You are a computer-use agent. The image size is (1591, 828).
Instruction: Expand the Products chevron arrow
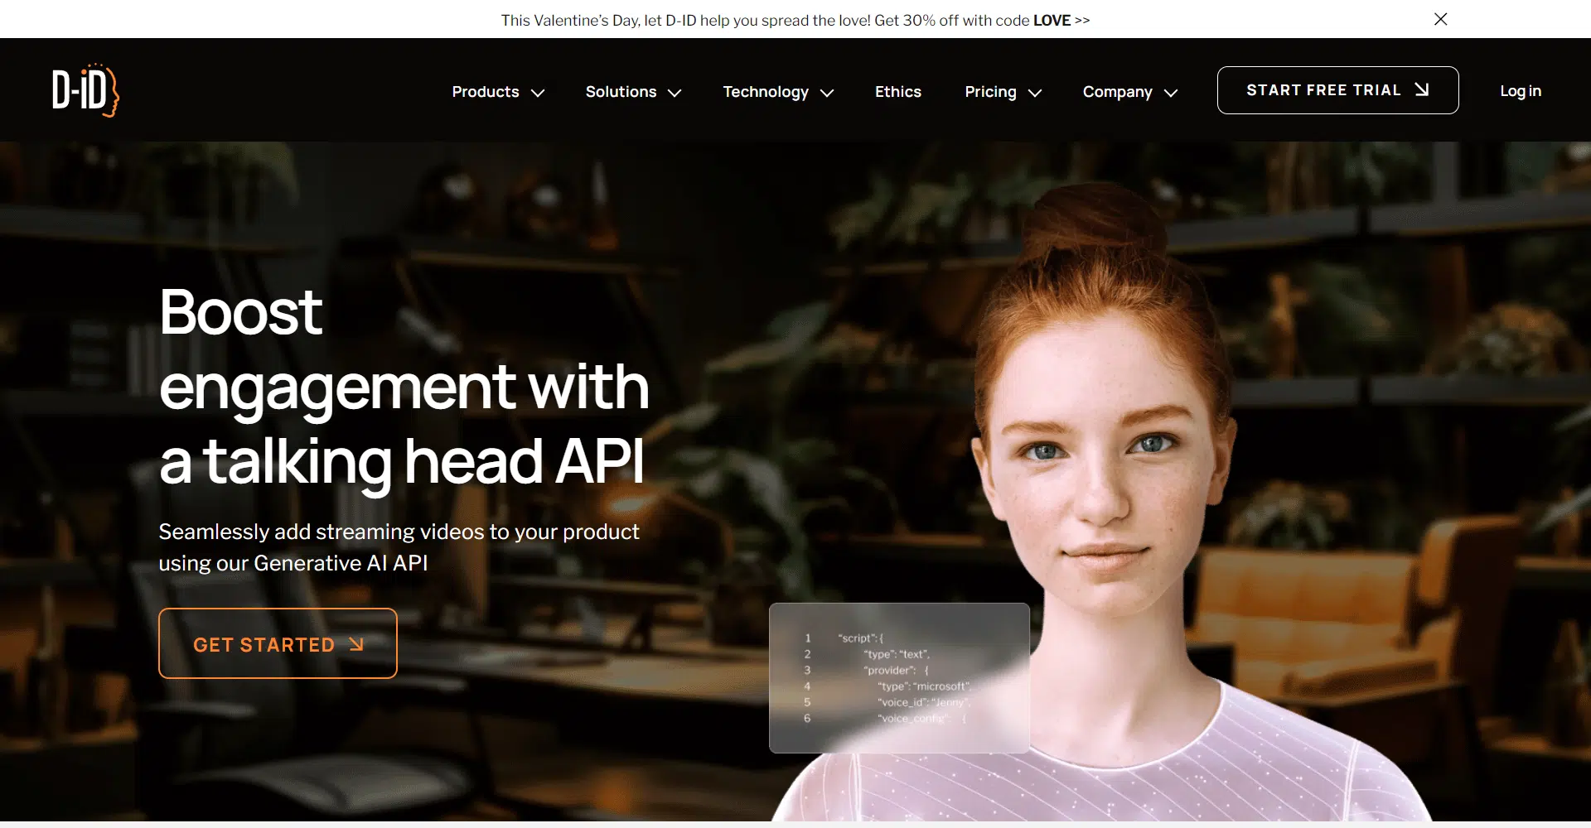tap(538, 93)
